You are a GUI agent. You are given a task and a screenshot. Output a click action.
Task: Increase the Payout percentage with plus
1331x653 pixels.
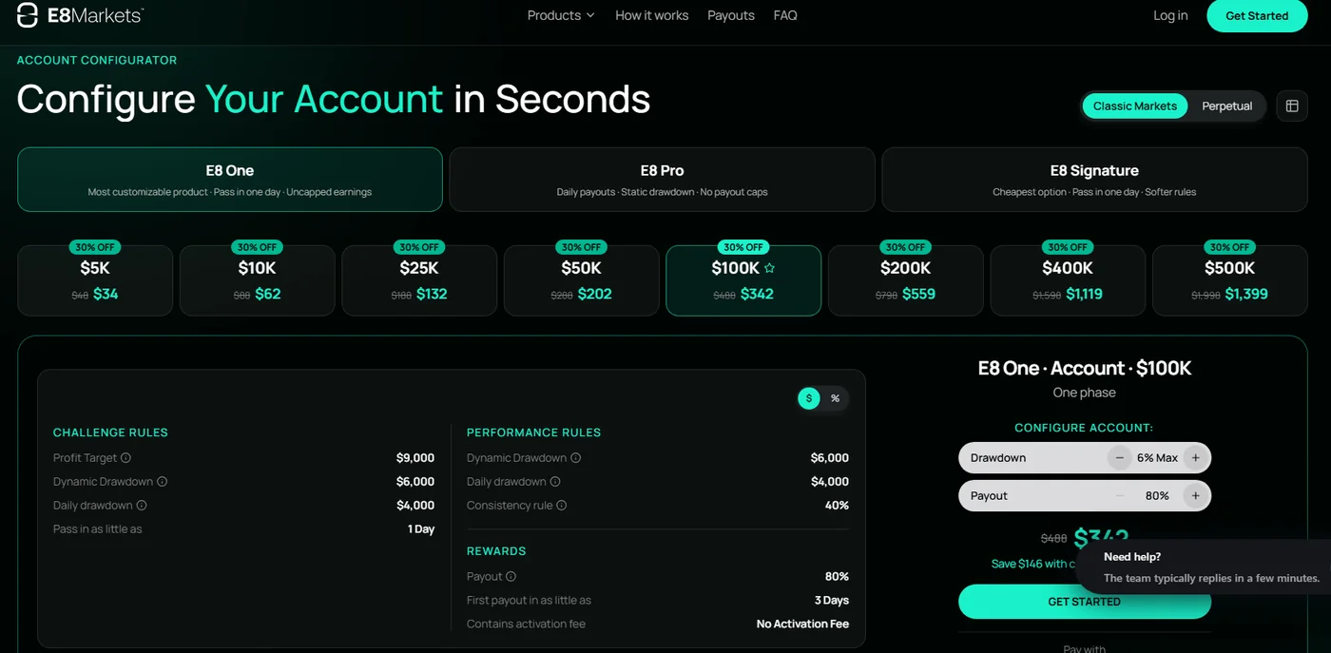click(x=1195, y=496)
